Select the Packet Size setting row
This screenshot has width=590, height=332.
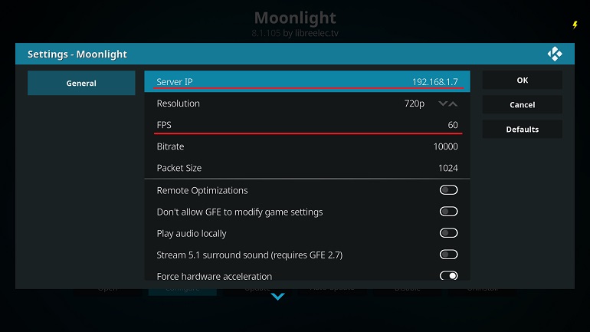click(307, 167)
